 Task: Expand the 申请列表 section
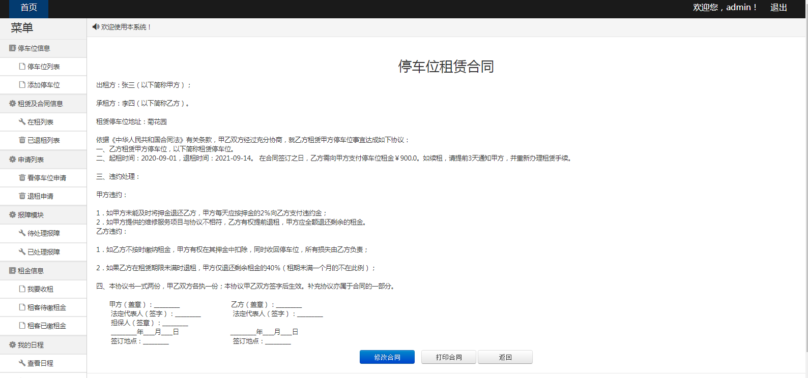coord(43,160)
